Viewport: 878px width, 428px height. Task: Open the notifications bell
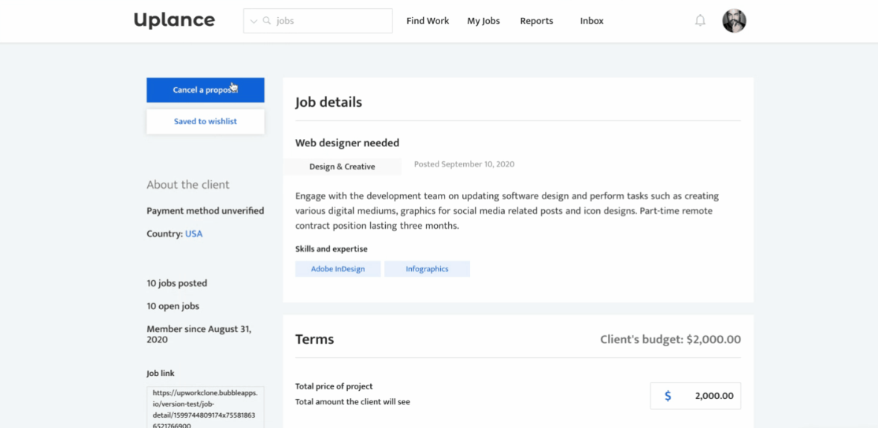(700, 21)
